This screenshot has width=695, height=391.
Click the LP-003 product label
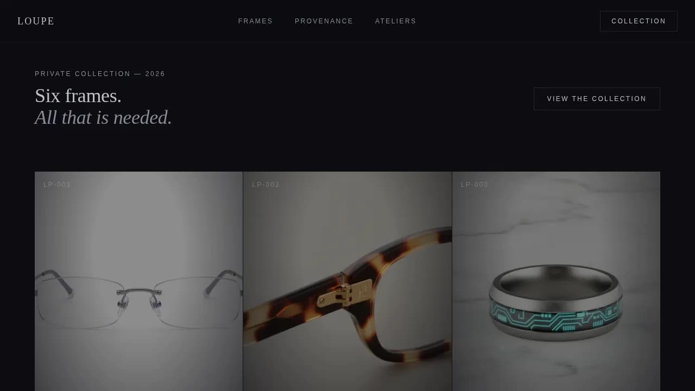tap(475, 185)
